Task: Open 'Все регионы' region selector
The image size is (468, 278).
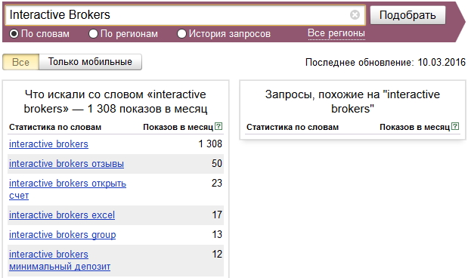Action: (x=336, y=33)
